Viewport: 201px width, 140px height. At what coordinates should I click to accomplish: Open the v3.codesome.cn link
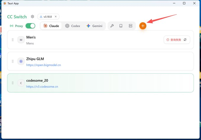point(42,87)
